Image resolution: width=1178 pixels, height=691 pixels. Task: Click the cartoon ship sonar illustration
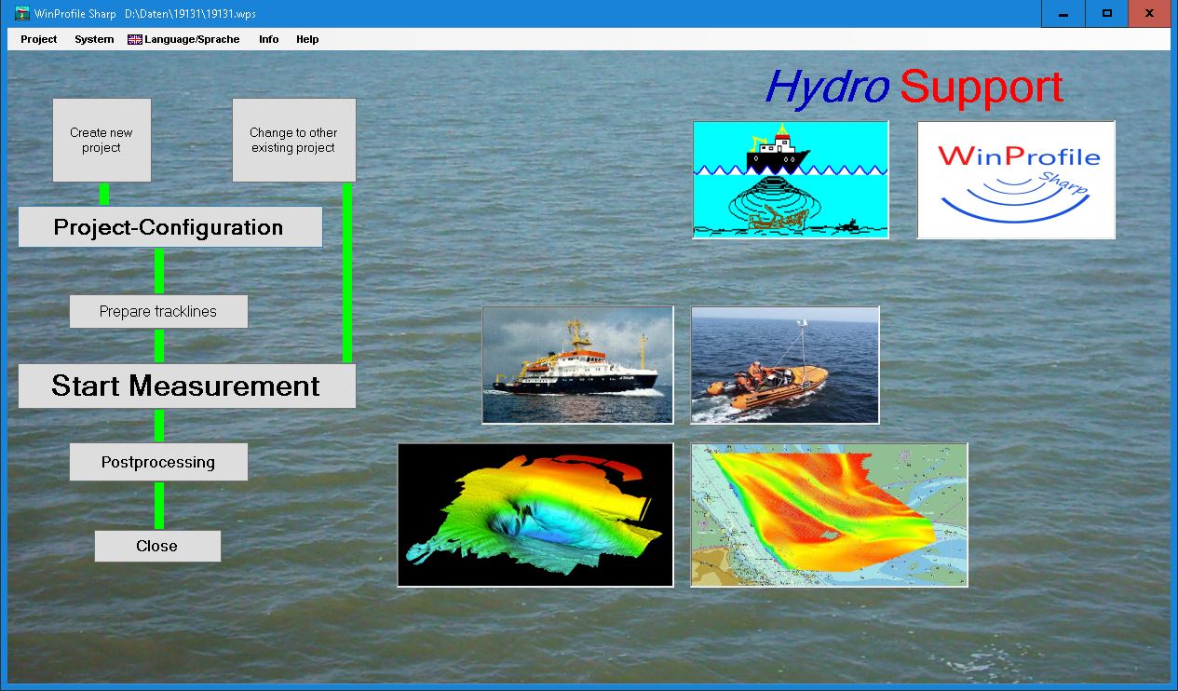(791, 180)
